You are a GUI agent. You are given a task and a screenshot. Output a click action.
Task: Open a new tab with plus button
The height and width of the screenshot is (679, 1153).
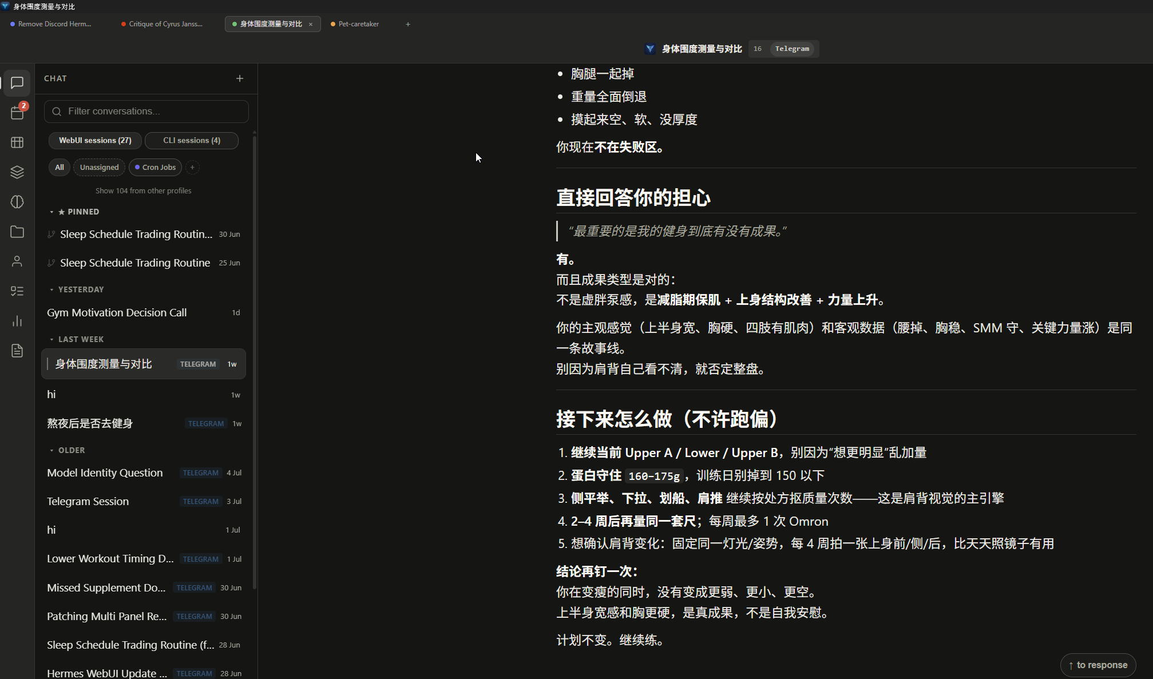tap(408, 24)
